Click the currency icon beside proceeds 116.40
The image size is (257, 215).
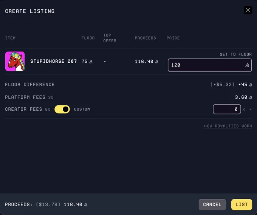(x=156, y=62)
